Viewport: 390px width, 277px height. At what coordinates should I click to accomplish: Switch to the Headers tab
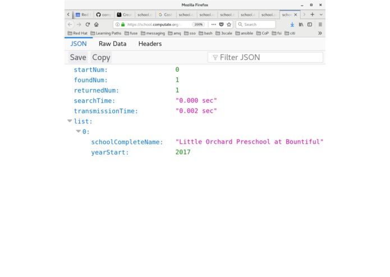tap(150, 44)
